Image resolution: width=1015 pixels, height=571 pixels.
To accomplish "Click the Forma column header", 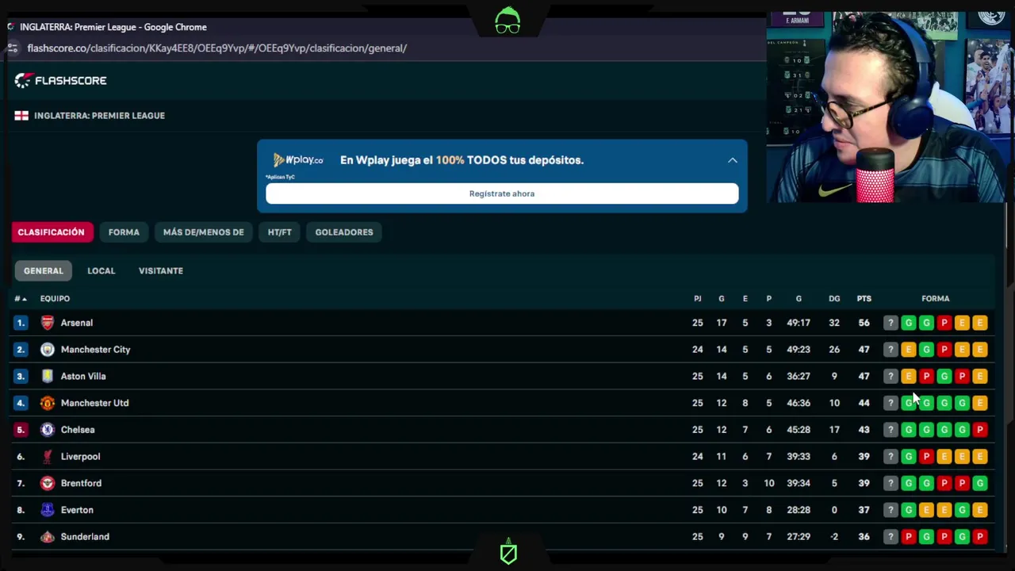I will (936, 299).
